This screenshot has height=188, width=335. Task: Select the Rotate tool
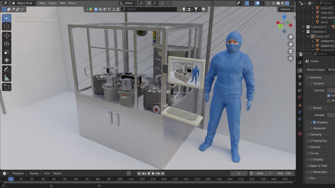(x=6, y=44)
